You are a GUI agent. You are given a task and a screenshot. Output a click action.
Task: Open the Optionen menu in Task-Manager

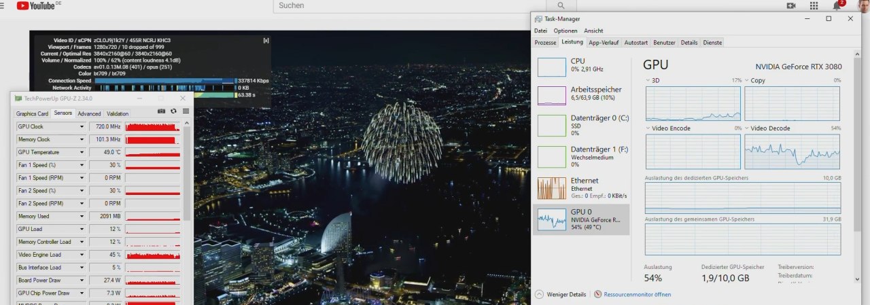pyautogui.click(x=565, y=31)
